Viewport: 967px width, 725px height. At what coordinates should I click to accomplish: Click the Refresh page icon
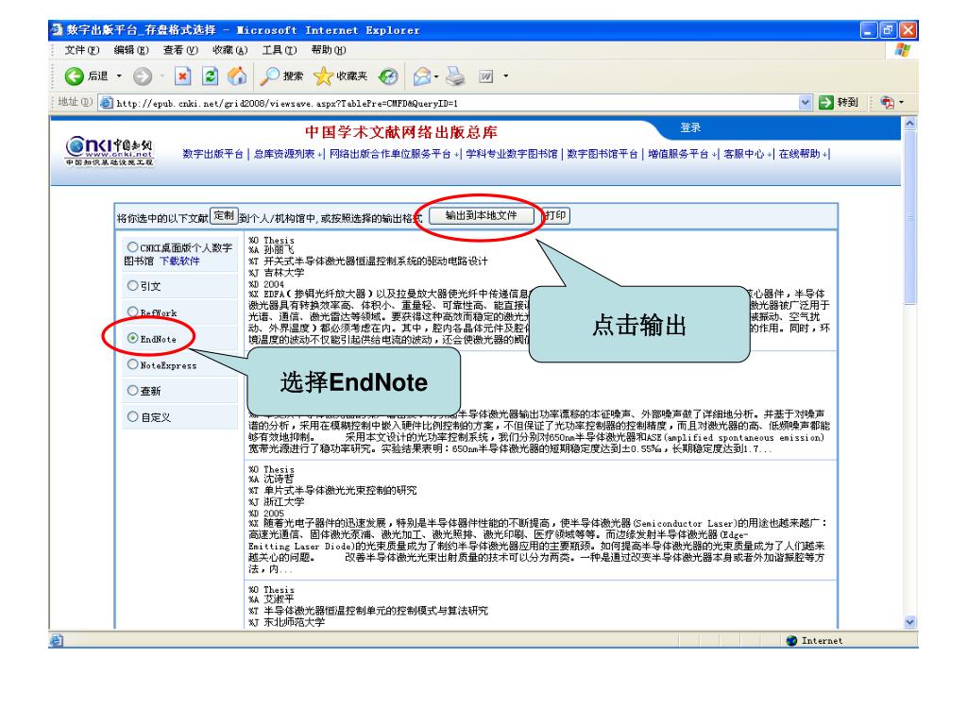(211, 76)
